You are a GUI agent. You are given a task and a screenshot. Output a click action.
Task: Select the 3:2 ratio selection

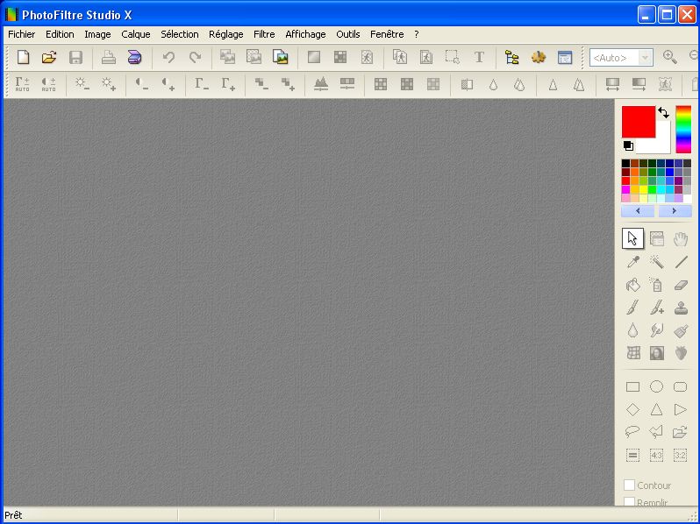click(681, 456)
